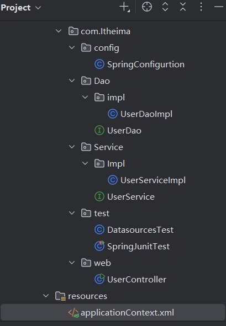Collapse the Dao package chevron

(72, 81)
